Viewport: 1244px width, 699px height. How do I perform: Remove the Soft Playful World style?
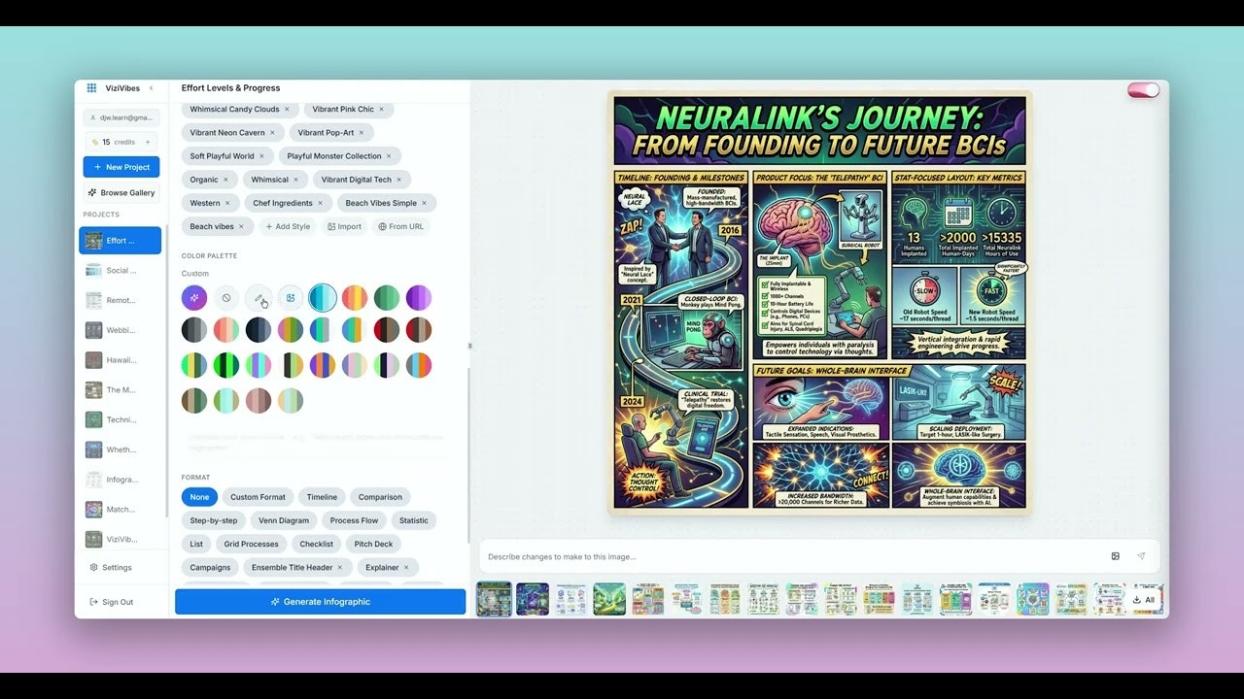click(x=261, y=156)
